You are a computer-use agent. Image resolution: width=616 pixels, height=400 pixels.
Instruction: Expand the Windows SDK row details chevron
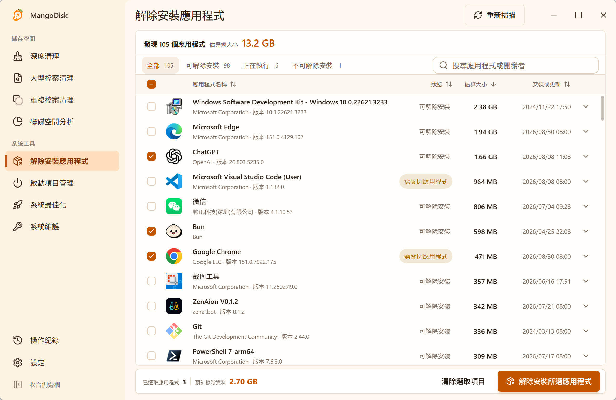[586, 106]
